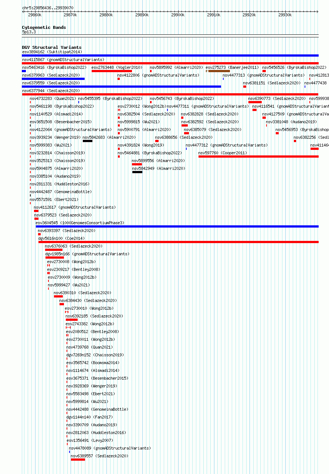Open nsv5456743 (ByrskaBishop2022) variant
The height and width of the screenshot is (474, 329).
click(x=182, y=99)
